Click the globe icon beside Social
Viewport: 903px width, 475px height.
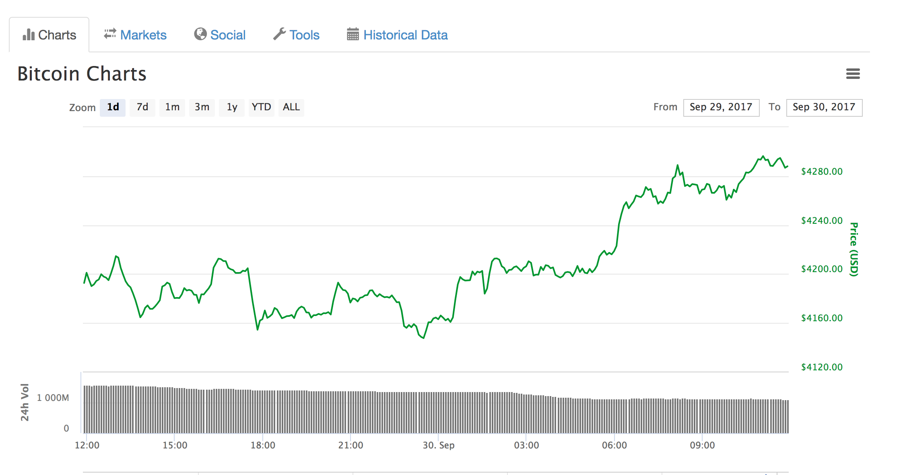[200, 34]
